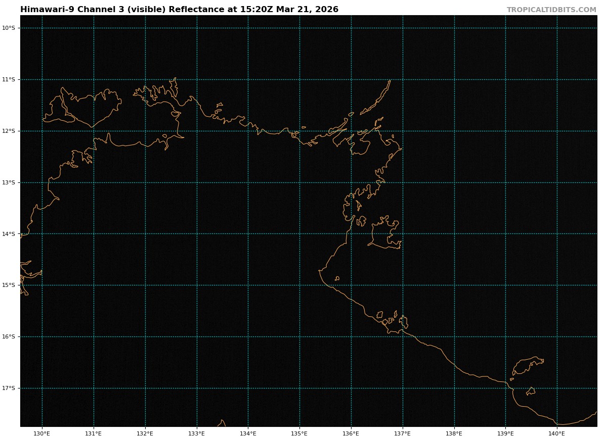Viewport: 607px width, 438px height.
Task: Click the 130°E longitude axis label
Action: tap(42, 433)
